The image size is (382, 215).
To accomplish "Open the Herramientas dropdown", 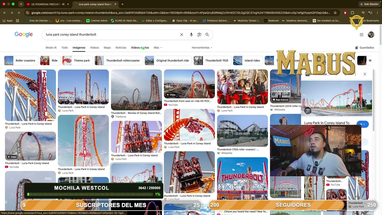I will tap(202, 48).
